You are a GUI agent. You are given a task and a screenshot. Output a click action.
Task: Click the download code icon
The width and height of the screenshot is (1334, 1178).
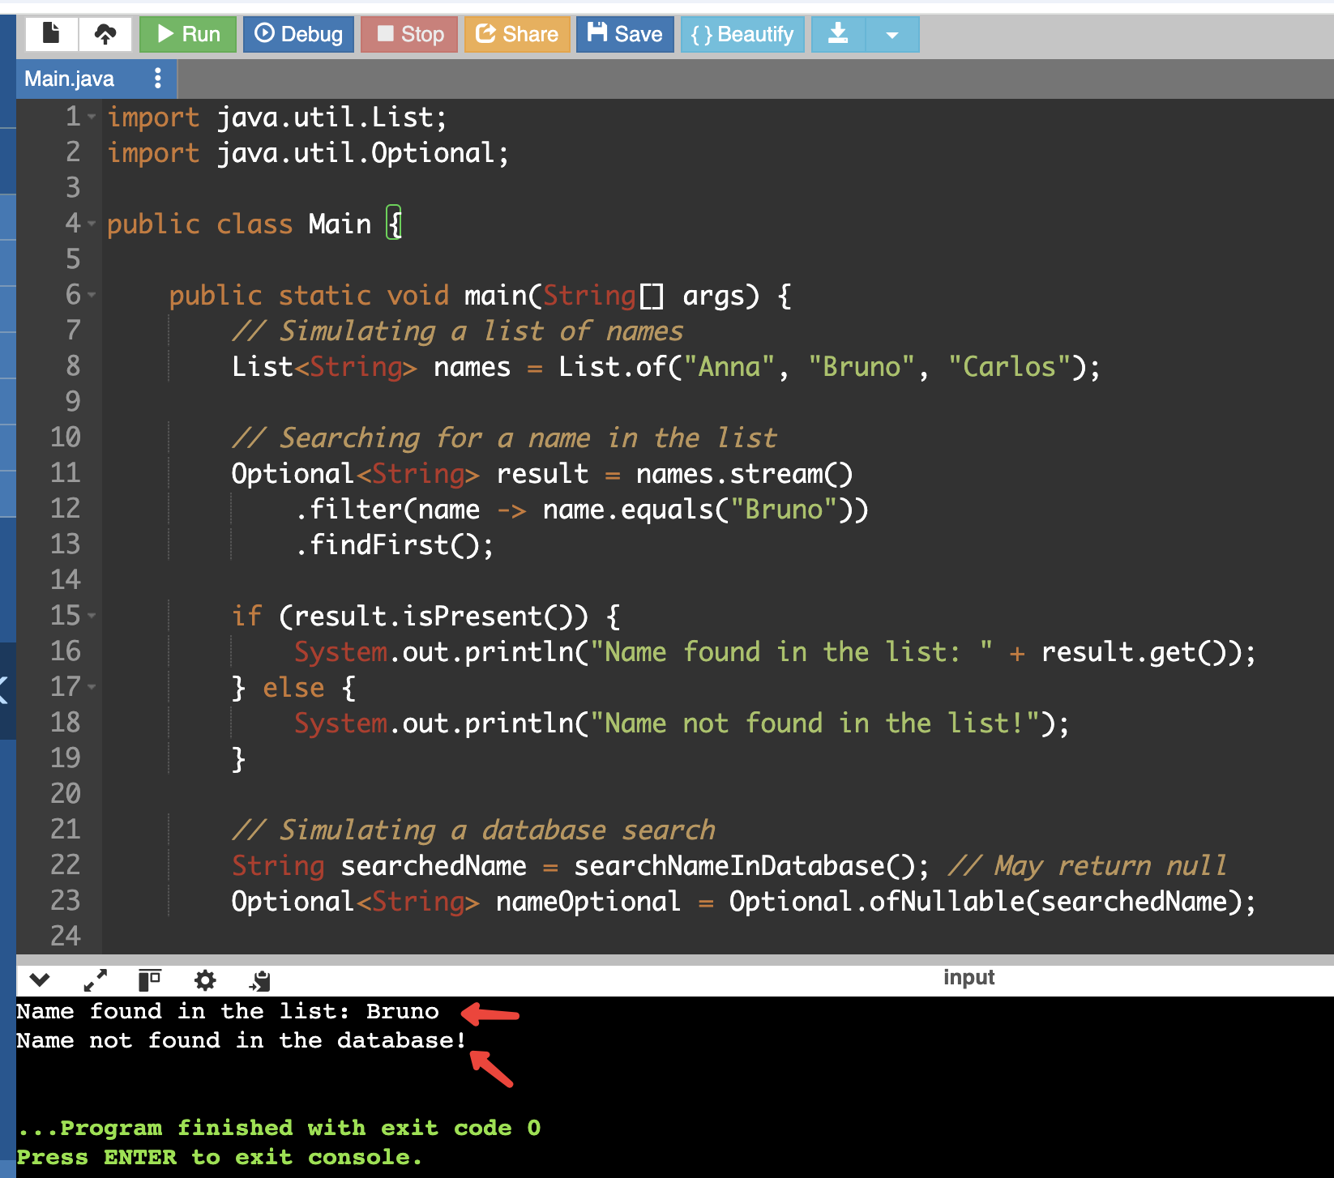[838, 34]
